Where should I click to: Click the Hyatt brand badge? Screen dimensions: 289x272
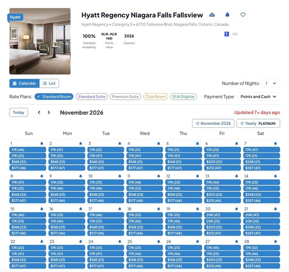15,17
